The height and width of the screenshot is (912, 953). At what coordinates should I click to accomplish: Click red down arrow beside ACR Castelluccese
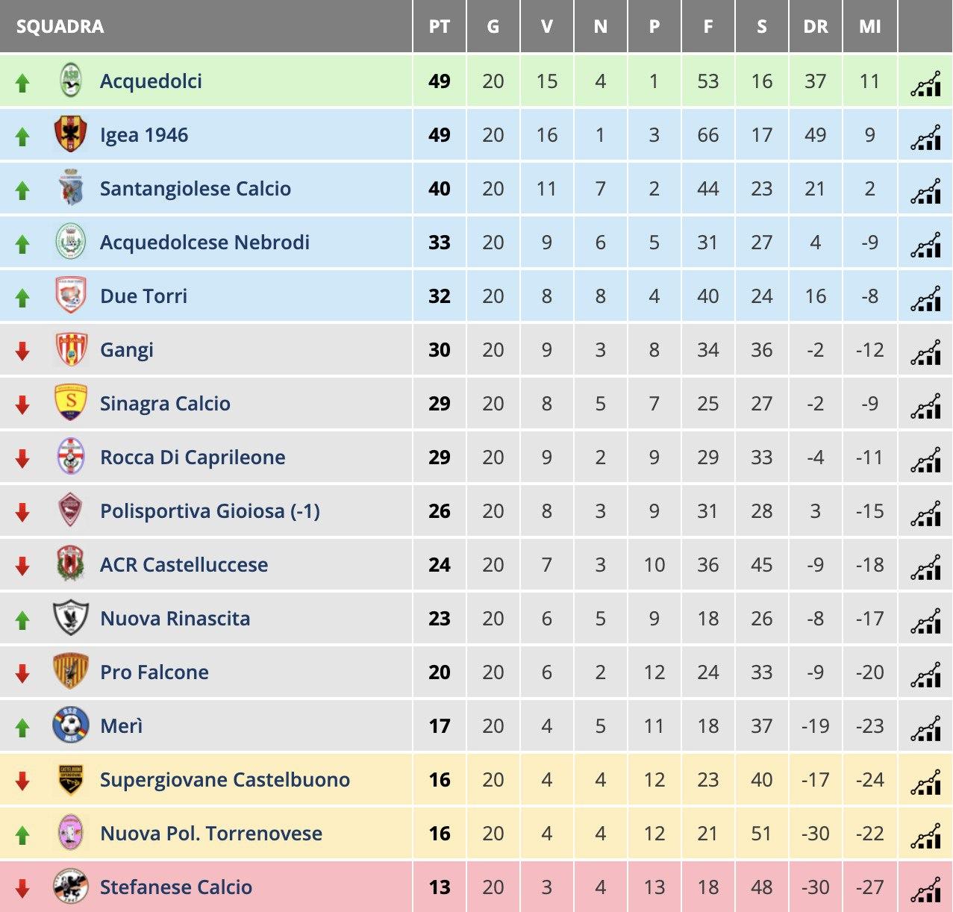(x=22, y=566)
